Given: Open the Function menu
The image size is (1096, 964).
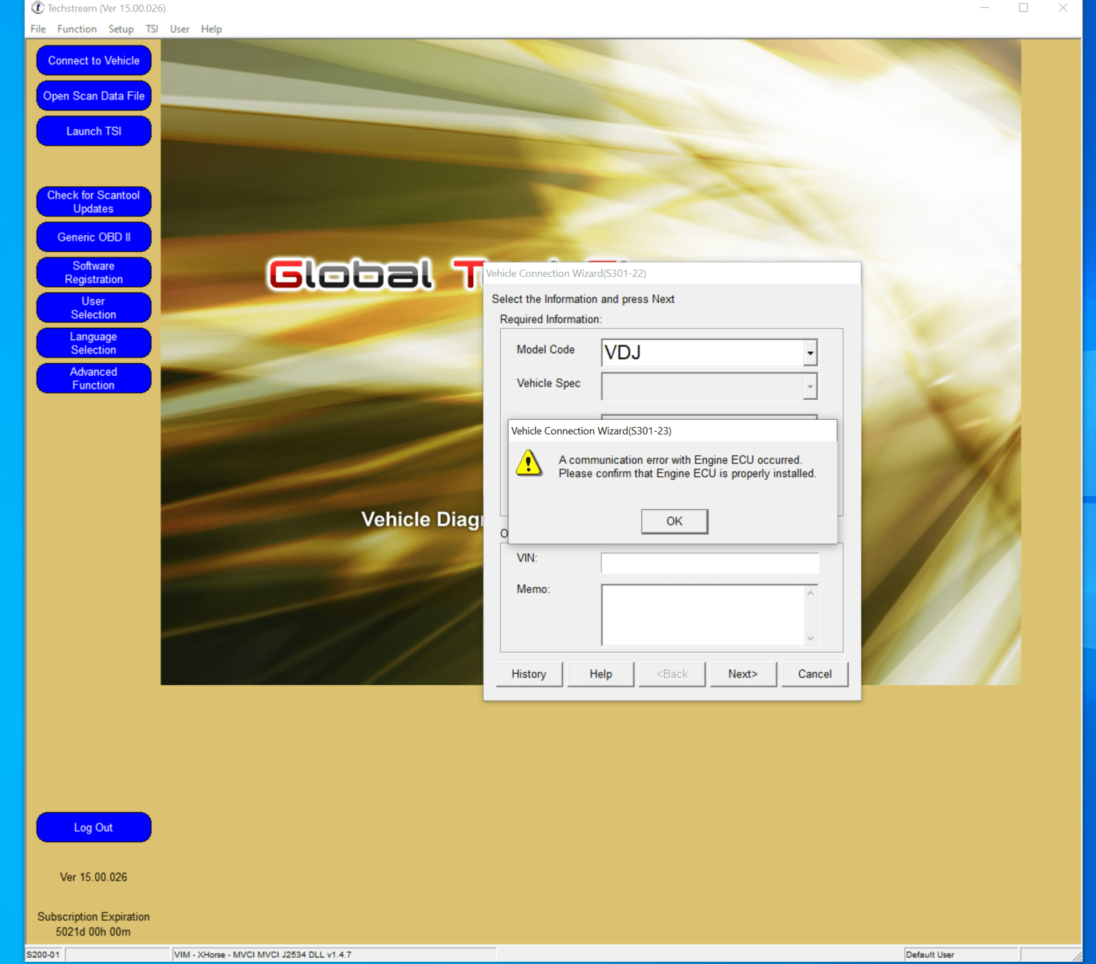Looking at the screenshot, I should tap(76, 29).
